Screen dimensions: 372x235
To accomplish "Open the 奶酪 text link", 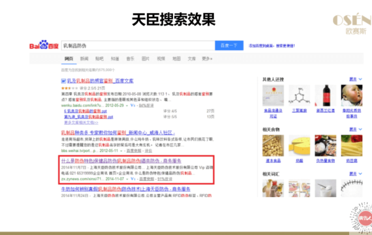I will [300, 161].
